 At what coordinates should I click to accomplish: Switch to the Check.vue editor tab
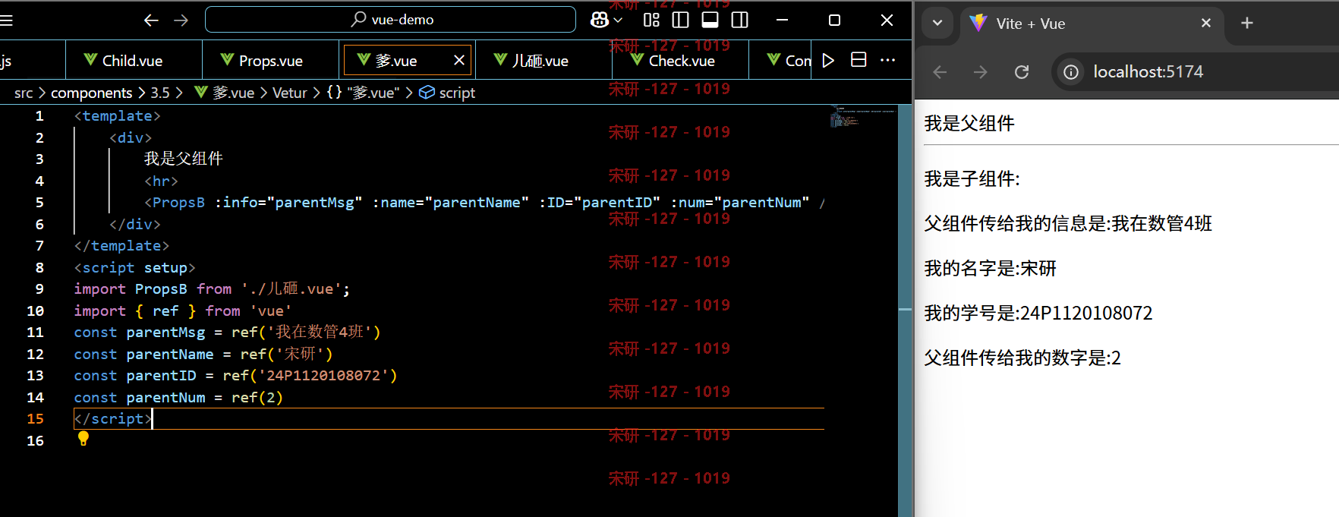[x=681, y=60]
